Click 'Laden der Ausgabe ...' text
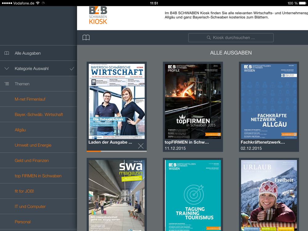 coord(110,142)
